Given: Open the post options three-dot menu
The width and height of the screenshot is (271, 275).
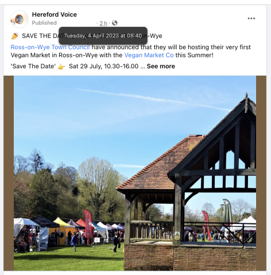Looking at the screenshot, I should 251,18.
